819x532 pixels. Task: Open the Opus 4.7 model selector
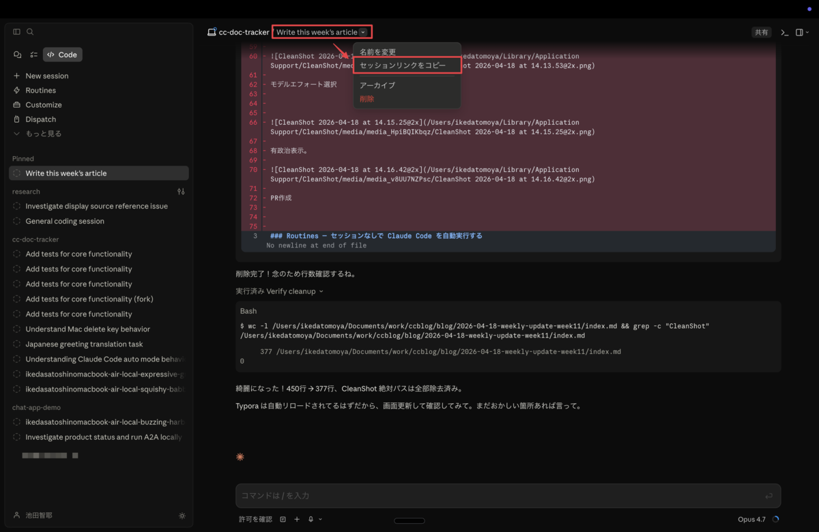pos(751,519)
